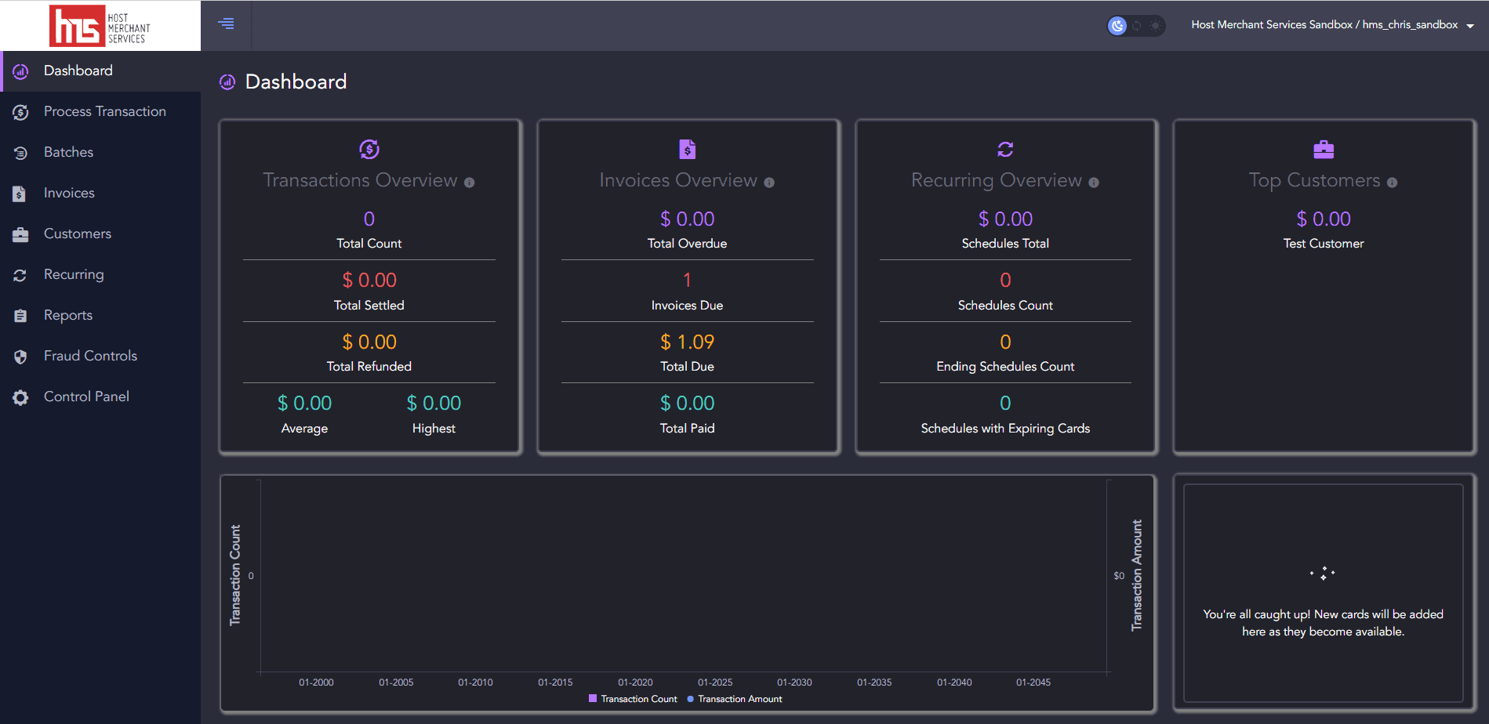
Task: Select the dark mode moon toggle
Action: [1117, 25]
